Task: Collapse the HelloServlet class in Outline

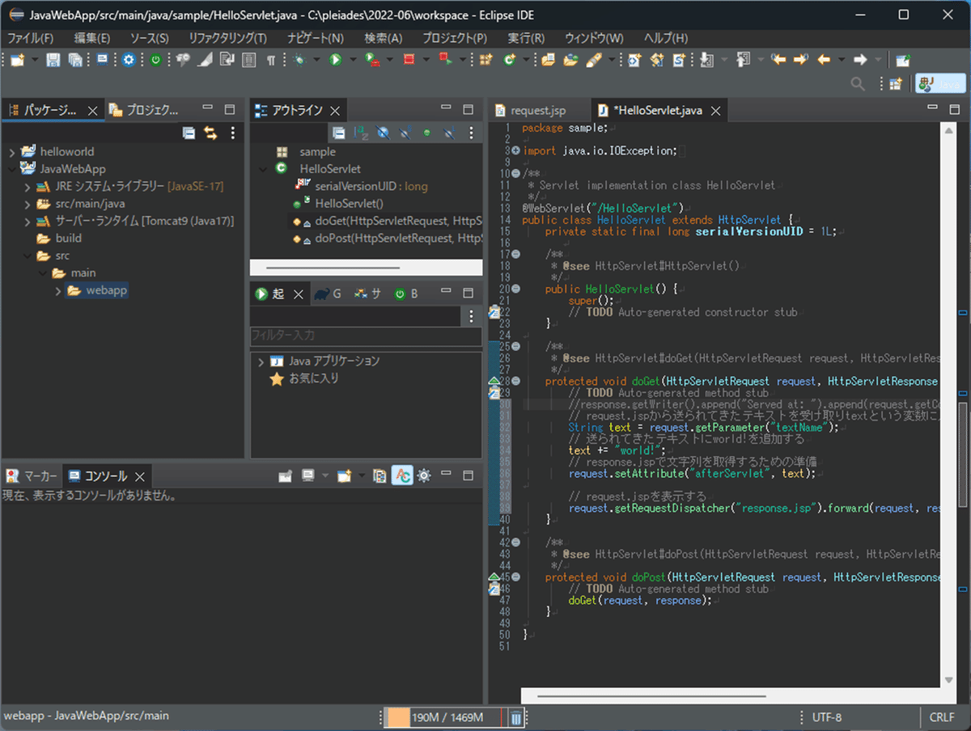Action: click(263, 169)
